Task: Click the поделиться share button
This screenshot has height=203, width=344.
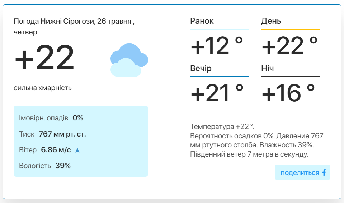Action: point(302,172)
